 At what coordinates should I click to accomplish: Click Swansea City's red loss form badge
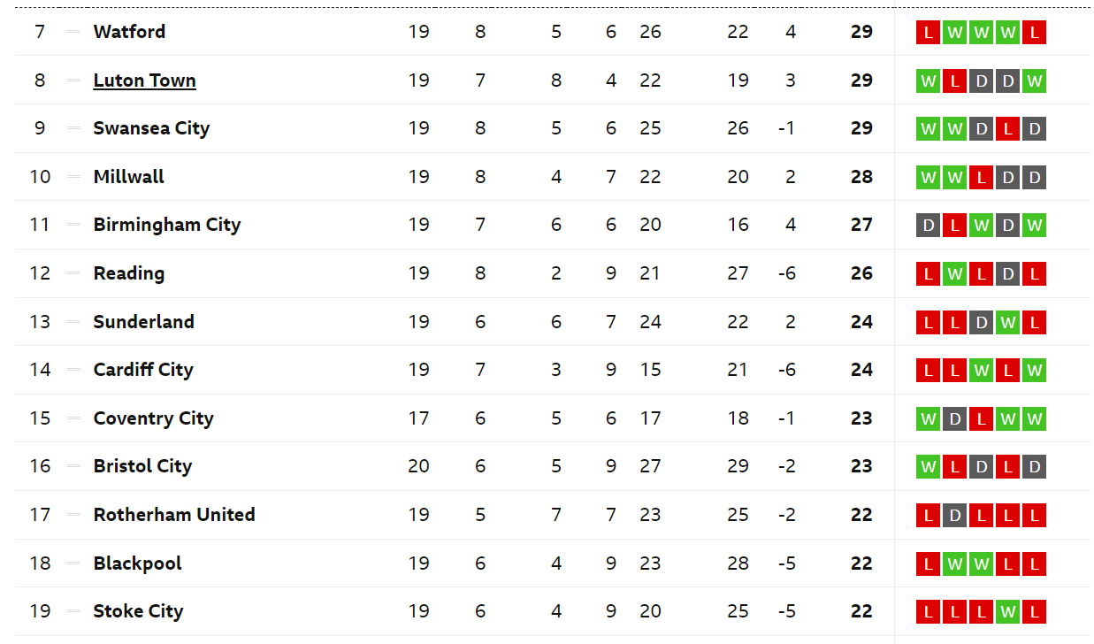point(1007,129)
